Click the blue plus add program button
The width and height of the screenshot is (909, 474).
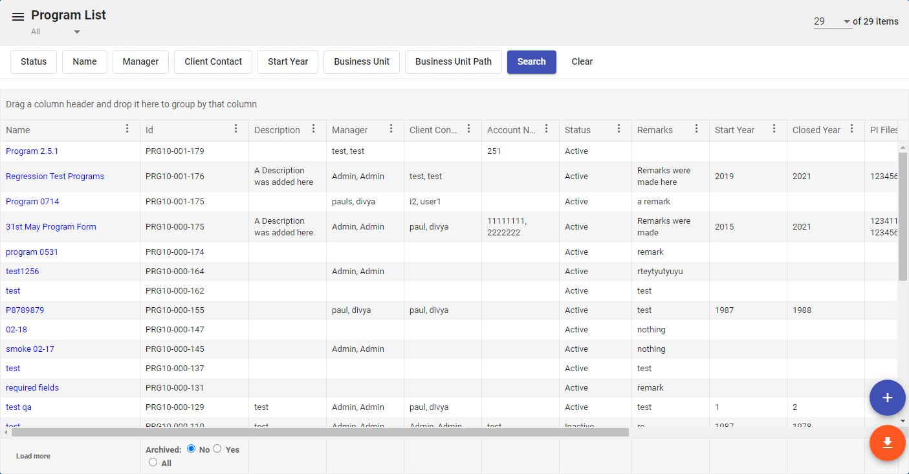click(887, 398)
